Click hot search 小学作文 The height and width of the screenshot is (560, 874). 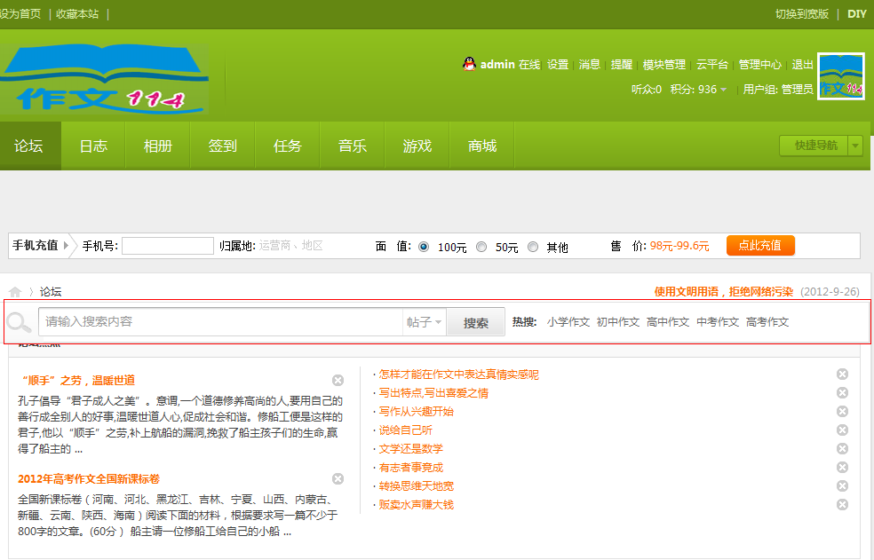tap(568, 322)
